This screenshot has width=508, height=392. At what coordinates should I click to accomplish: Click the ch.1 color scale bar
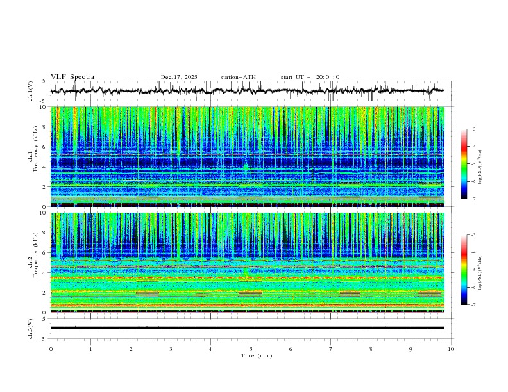coord(464,164)
